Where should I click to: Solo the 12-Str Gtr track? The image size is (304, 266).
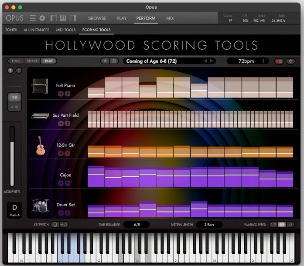(68, 153)
